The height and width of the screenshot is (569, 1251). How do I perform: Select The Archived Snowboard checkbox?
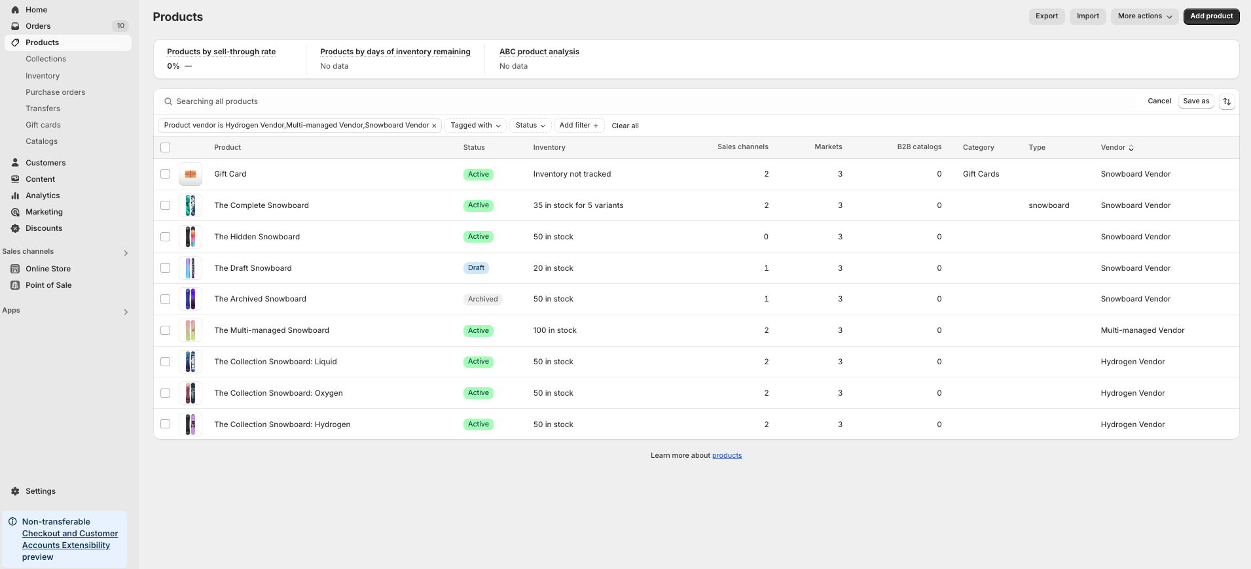point(165,299)
